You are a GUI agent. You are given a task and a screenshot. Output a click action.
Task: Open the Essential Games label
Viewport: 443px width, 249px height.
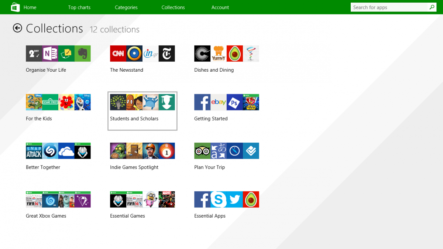[x=127, y=216]
